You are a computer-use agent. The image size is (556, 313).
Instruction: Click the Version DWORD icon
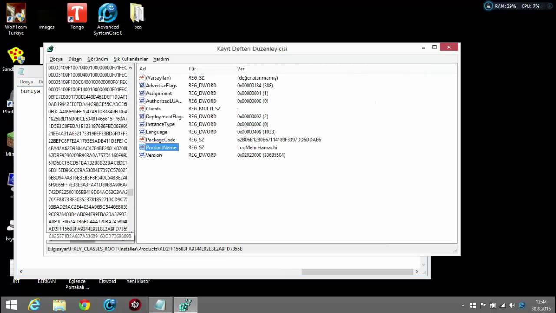(142, 155)
